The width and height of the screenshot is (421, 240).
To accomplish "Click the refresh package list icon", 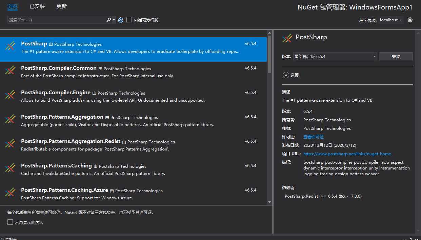I will [x=121, y=20].
